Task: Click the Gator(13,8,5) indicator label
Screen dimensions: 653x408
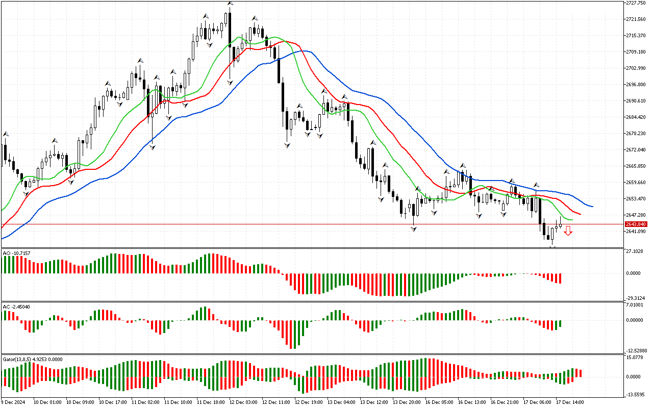Action: (x=33, y=359)
